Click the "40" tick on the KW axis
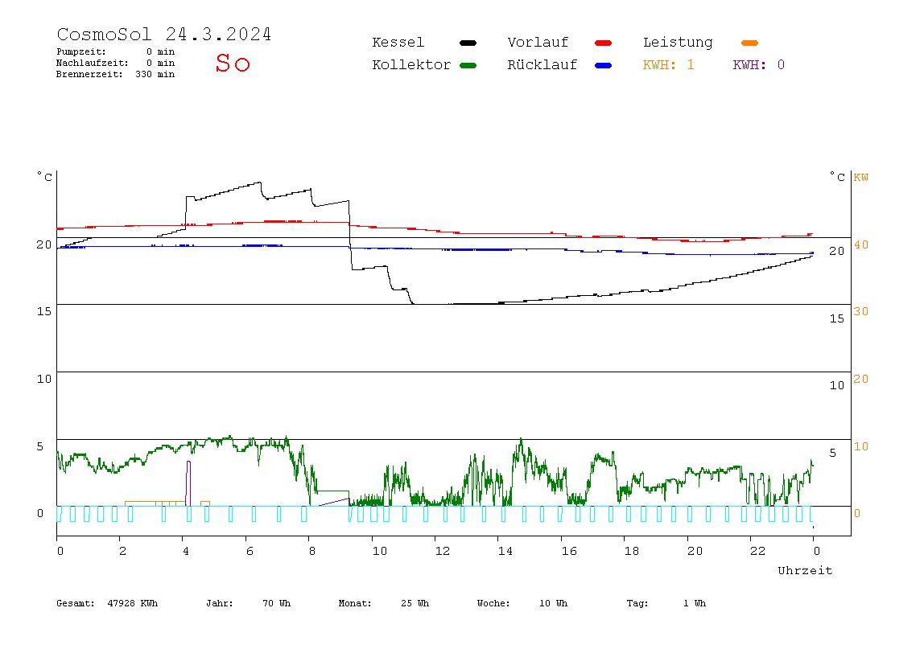The height and width of the screenshot is (653, 924). point(861,244)
